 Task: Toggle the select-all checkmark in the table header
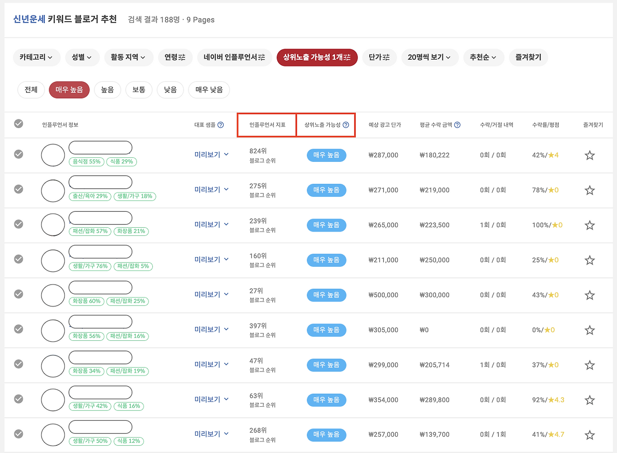[x=18, y=123]
